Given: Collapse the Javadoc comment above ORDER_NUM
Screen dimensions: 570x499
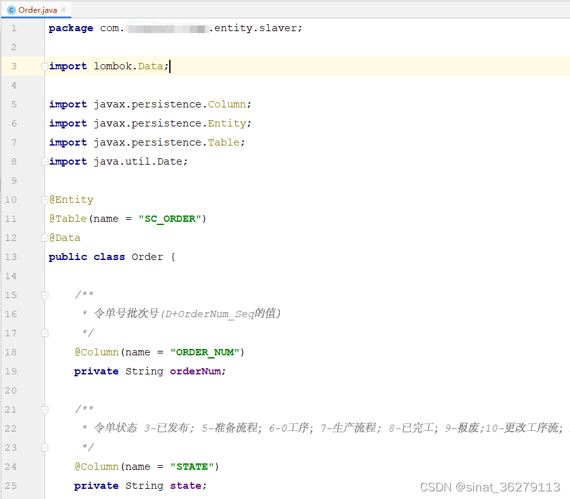Looking at the screenshot, I should [x=44, y=294].
